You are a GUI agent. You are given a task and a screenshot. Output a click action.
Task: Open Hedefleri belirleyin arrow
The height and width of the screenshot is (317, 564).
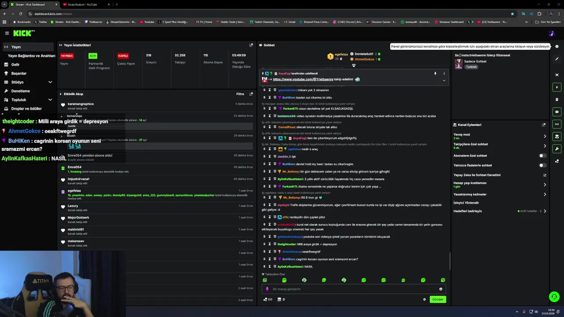coord(545,211)
